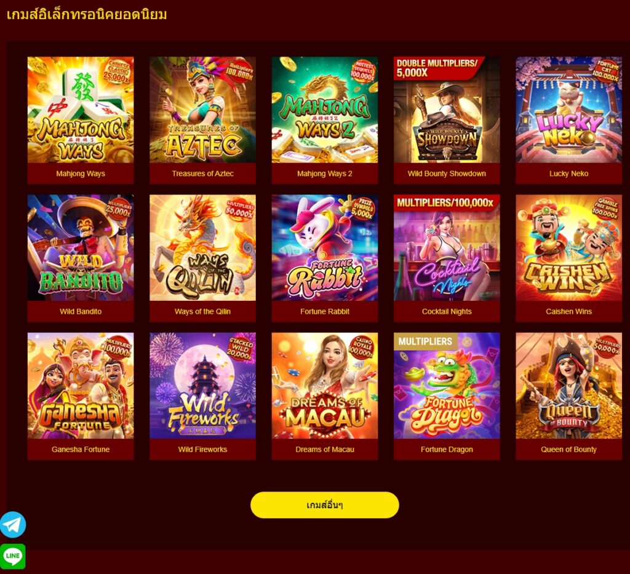The width and height of the screenshot is (630, 574).
Task: Click the Lucky Neko text label
Action: pos(569,173)
